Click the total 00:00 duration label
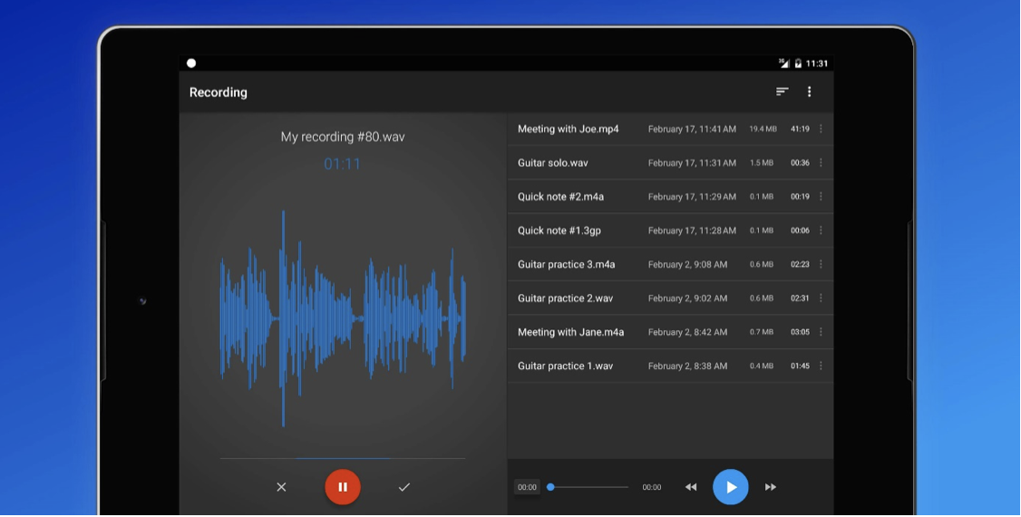 coord(652,487)
